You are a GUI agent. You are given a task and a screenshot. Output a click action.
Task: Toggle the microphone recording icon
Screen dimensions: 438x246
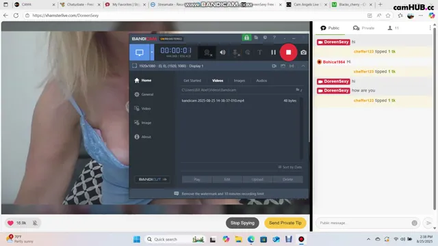(235, 53)
